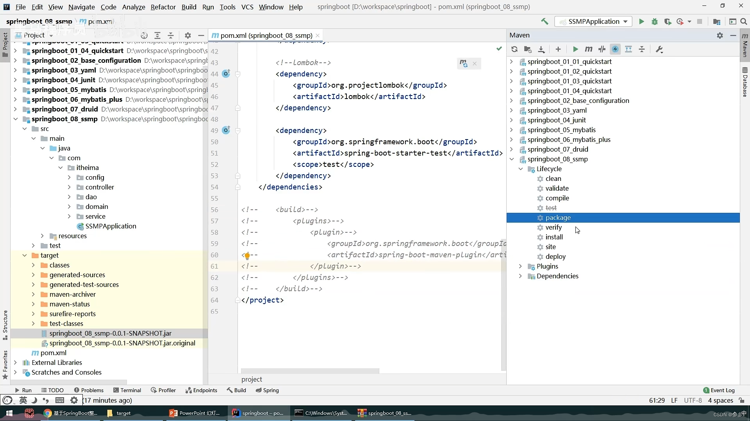Click the Build project hammer icon

click(545, 21)
